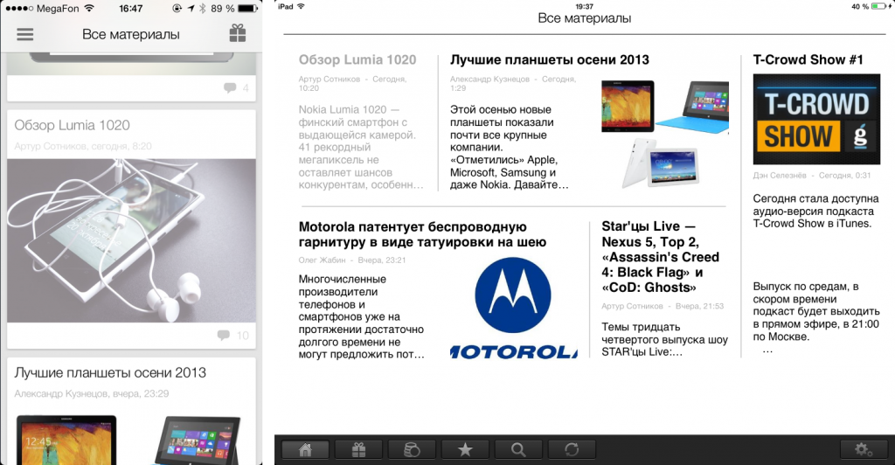Open comments bubble showing 4 on top card
Viewport: 895px width, 465px height.
coord(236,88)
